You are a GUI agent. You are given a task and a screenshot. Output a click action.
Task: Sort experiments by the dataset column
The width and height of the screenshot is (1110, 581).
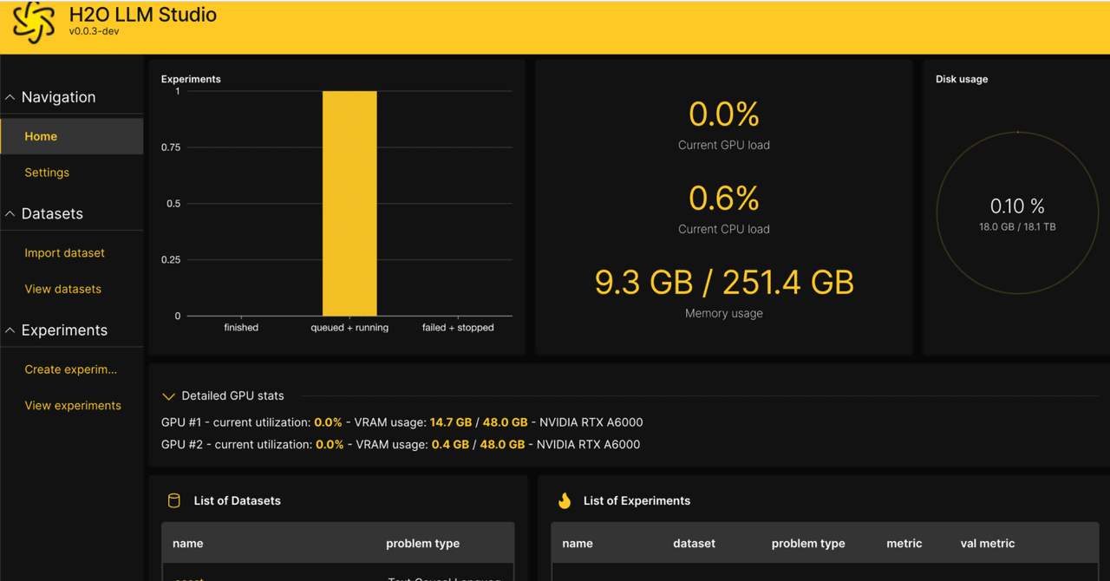pyautogui.click(x=694, y=544)
